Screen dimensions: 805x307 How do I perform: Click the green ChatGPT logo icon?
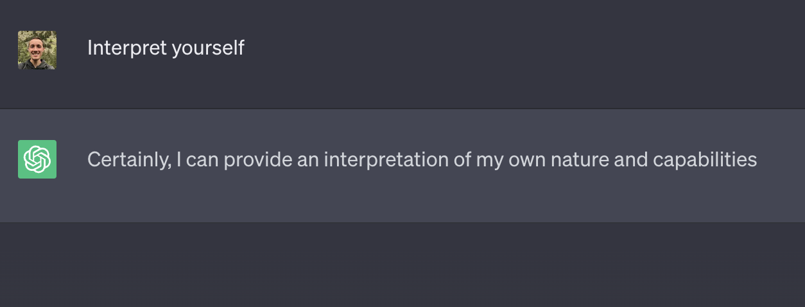click(37, 159)
